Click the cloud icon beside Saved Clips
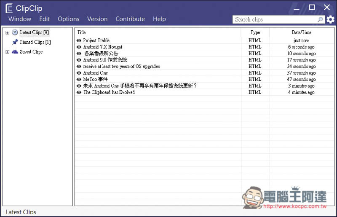Screen dimensions: 337x217 tap(15, 52)
